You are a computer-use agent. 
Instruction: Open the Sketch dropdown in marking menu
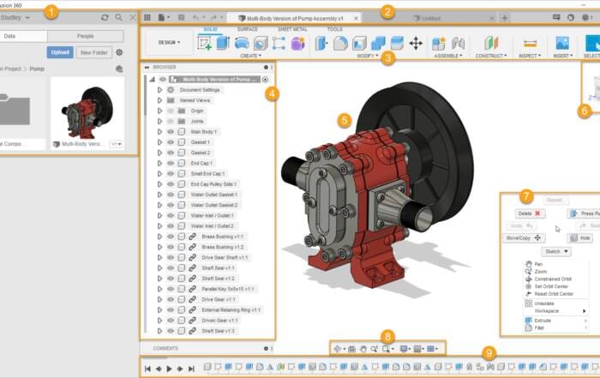(x=556, y=251)
